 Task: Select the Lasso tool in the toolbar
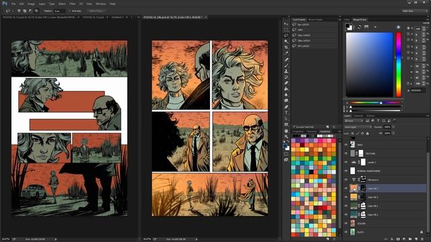coord(286,36)
